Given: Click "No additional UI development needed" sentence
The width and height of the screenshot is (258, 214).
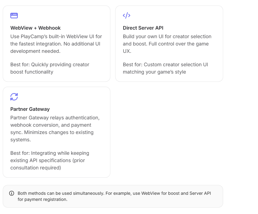Looking at the screenshot, I should click(x=55, y=48).
